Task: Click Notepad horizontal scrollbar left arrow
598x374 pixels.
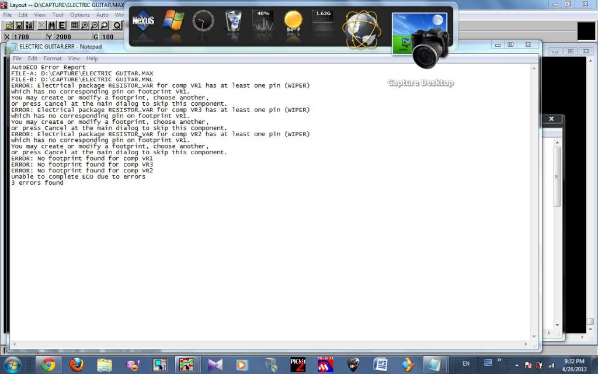Action: pos(15,344)
